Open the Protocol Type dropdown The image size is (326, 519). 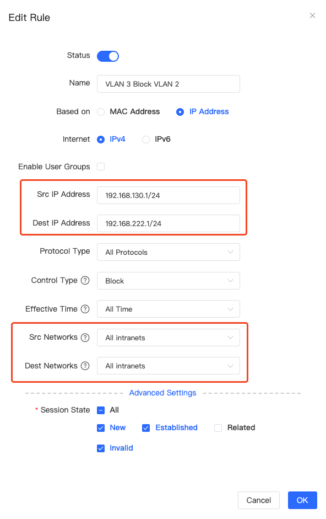(x=169, y=252)
